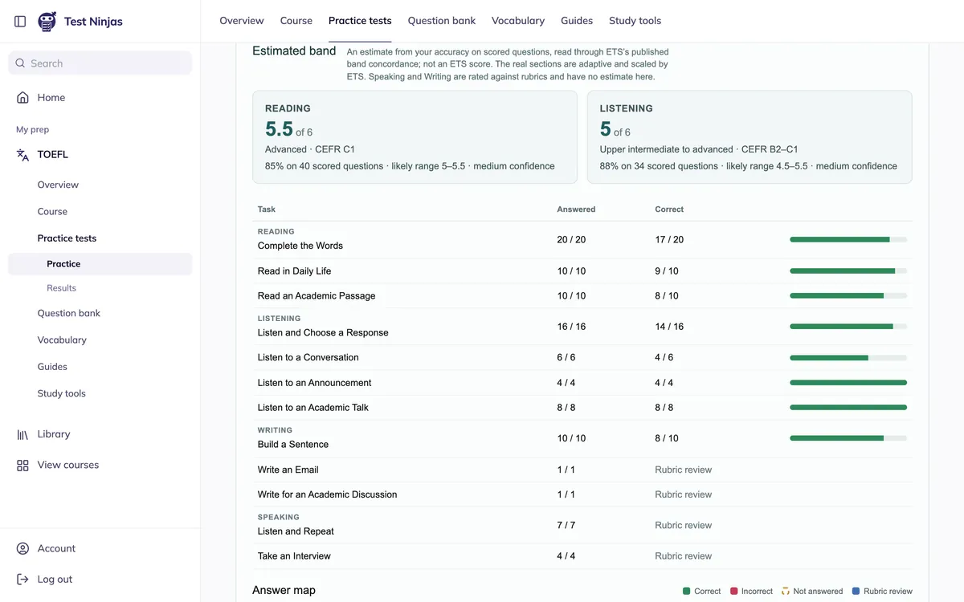Select the Practice sub-item in sidebar
964x602 pixels.
pos(100,264)
